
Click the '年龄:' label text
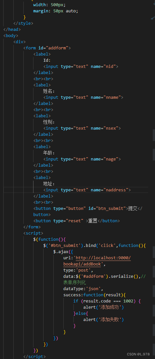pyautogui.click(x=49, y=153)
